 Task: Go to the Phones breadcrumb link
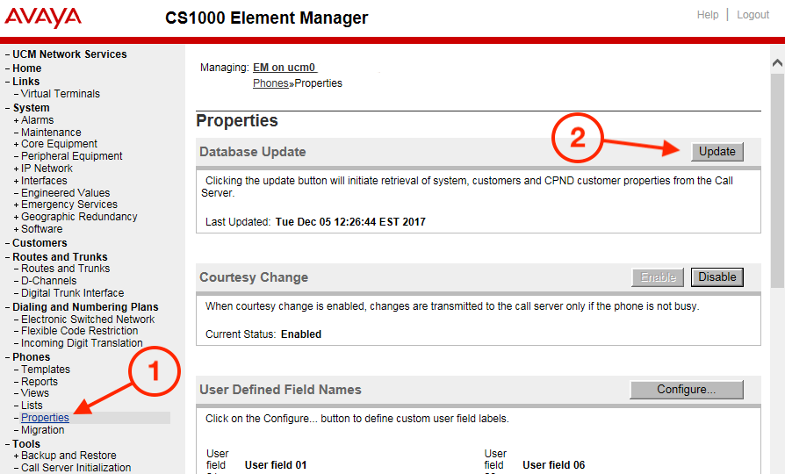(x=270, y=83)
